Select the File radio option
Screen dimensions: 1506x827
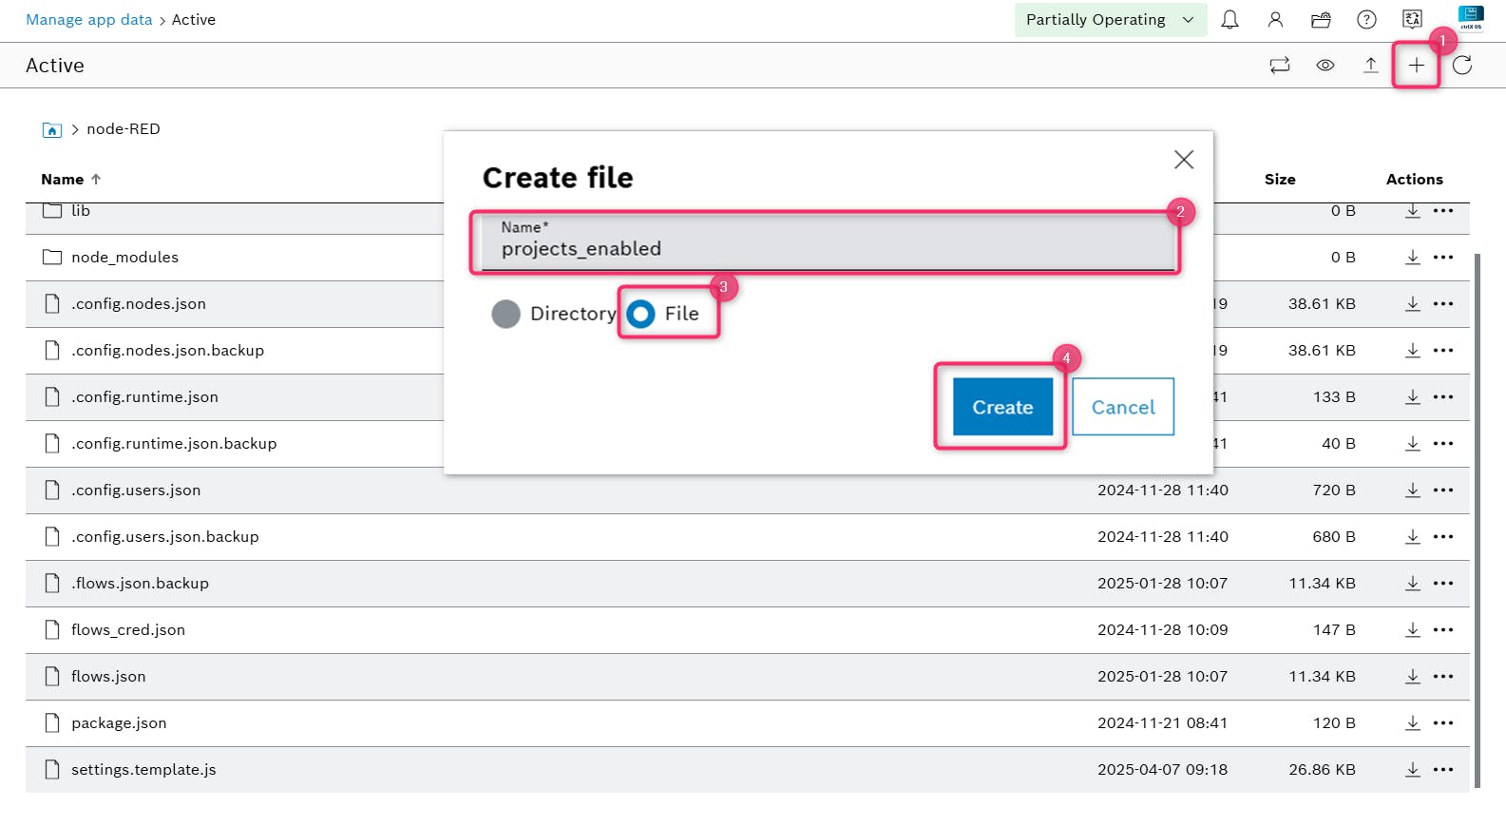(x=641, y=314)
